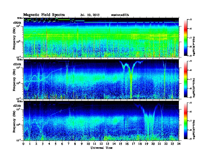Click the "-8" tick on dD/dt color bar
Screen dimensions: 213x165
pos(190,88)
